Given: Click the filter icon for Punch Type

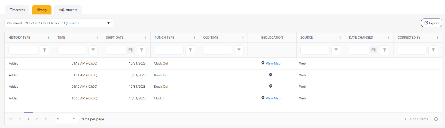Looking at the screenshot, I should tap(190, 50).
